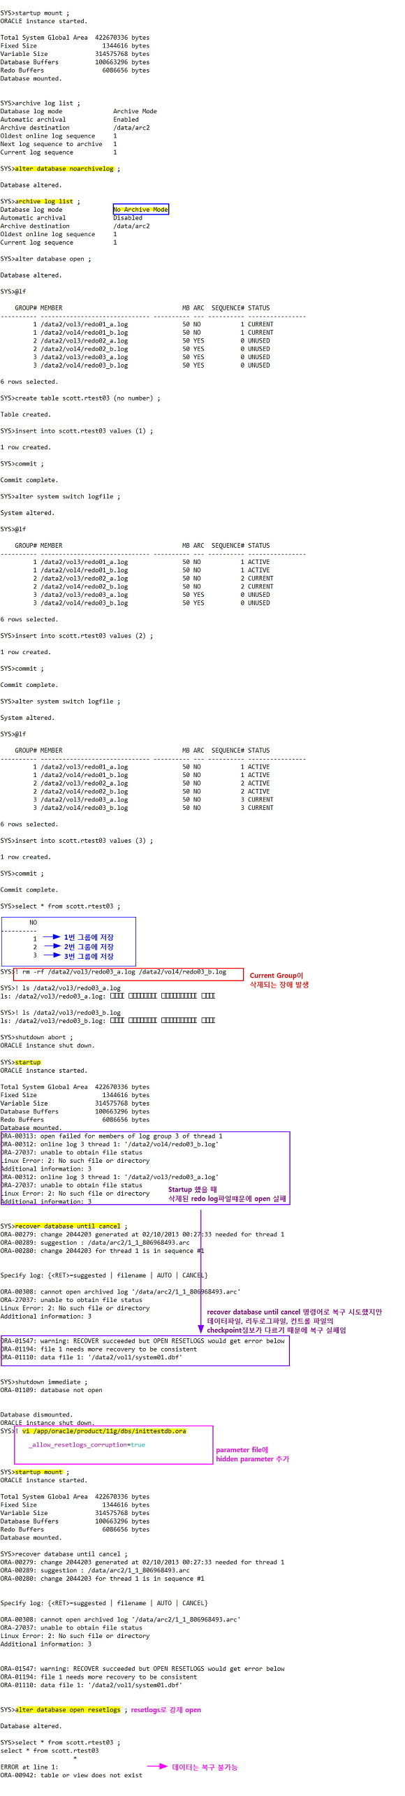
Task: Click 'ORA-00313: open failed for members' error line
Action: (112, 1136)
